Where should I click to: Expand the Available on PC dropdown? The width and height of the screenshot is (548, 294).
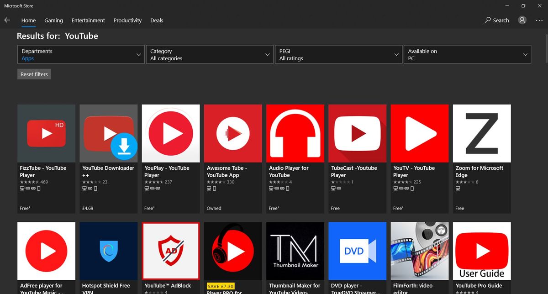pos(467,54)
